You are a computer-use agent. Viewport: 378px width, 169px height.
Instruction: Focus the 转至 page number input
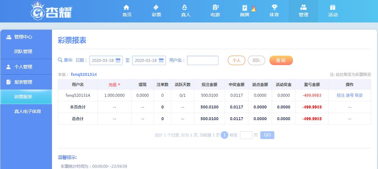pos(246,135)
